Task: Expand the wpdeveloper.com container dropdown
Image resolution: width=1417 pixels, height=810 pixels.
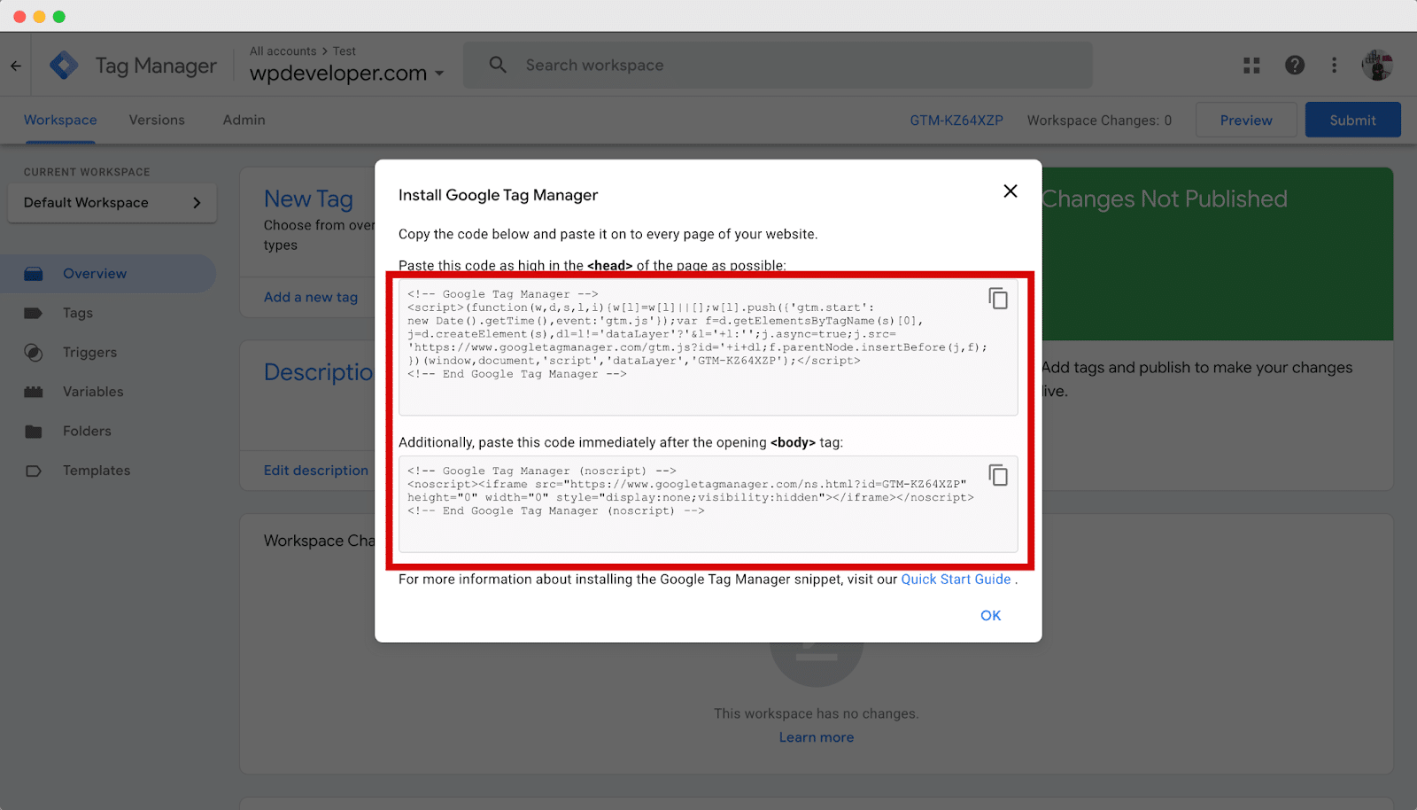Action: pos(439,74)
